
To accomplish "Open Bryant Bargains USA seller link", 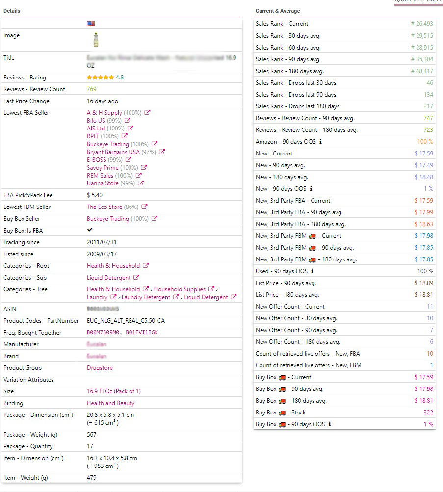I will pyautogui.click(x=113, y=152).
